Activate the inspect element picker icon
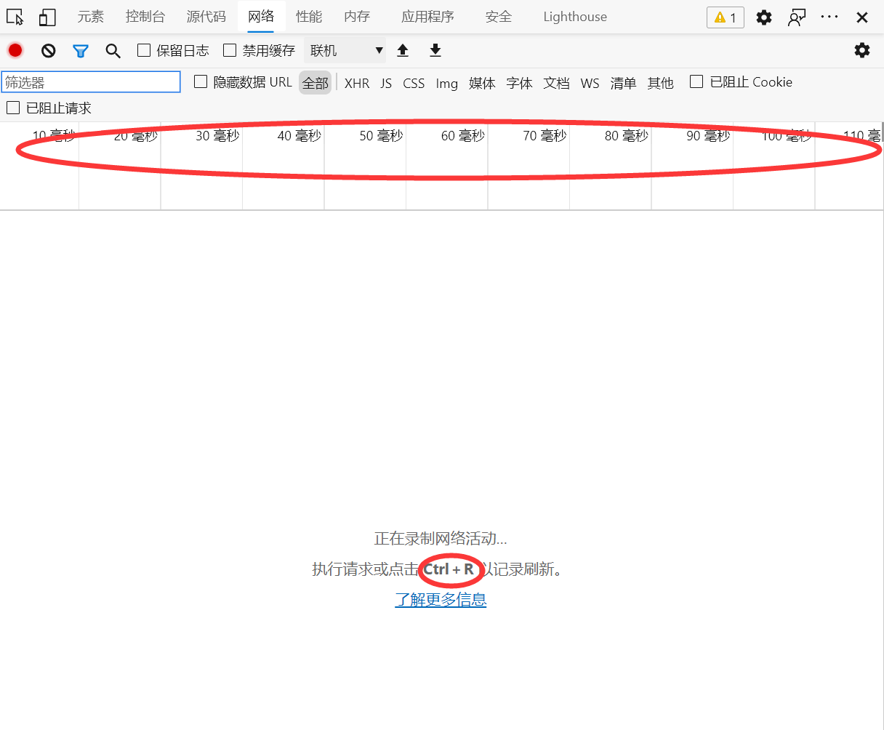 (x=15, y=17)
